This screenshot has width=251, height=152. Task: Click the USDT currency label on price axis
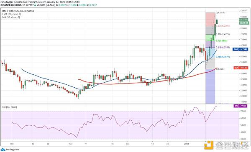point(244,11)
